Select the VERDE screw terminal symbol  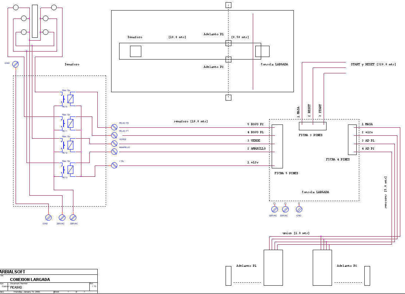pyautogui.click(x=114, y=143)
